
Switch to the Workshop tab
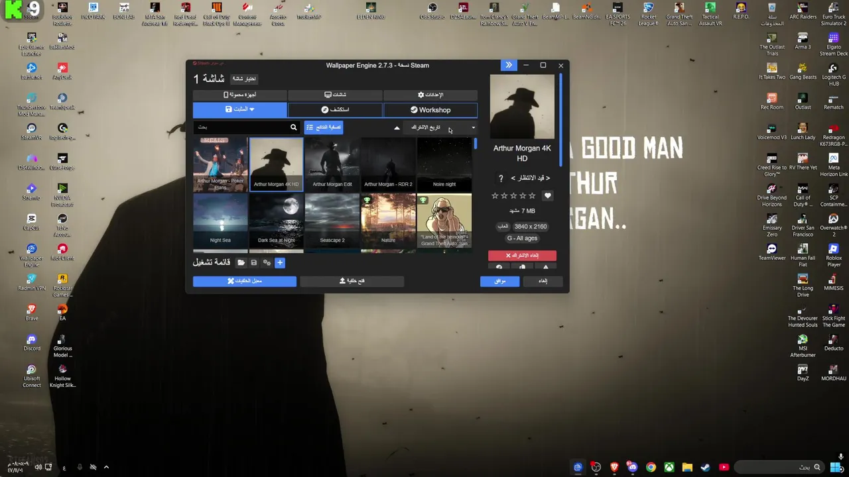(430, 110)
